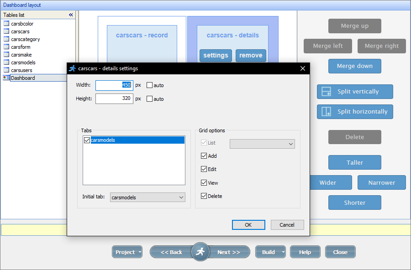Uncheck carsmodels in the Tabs list
Screen dimensions: 411x270
(x=87, y=140)
